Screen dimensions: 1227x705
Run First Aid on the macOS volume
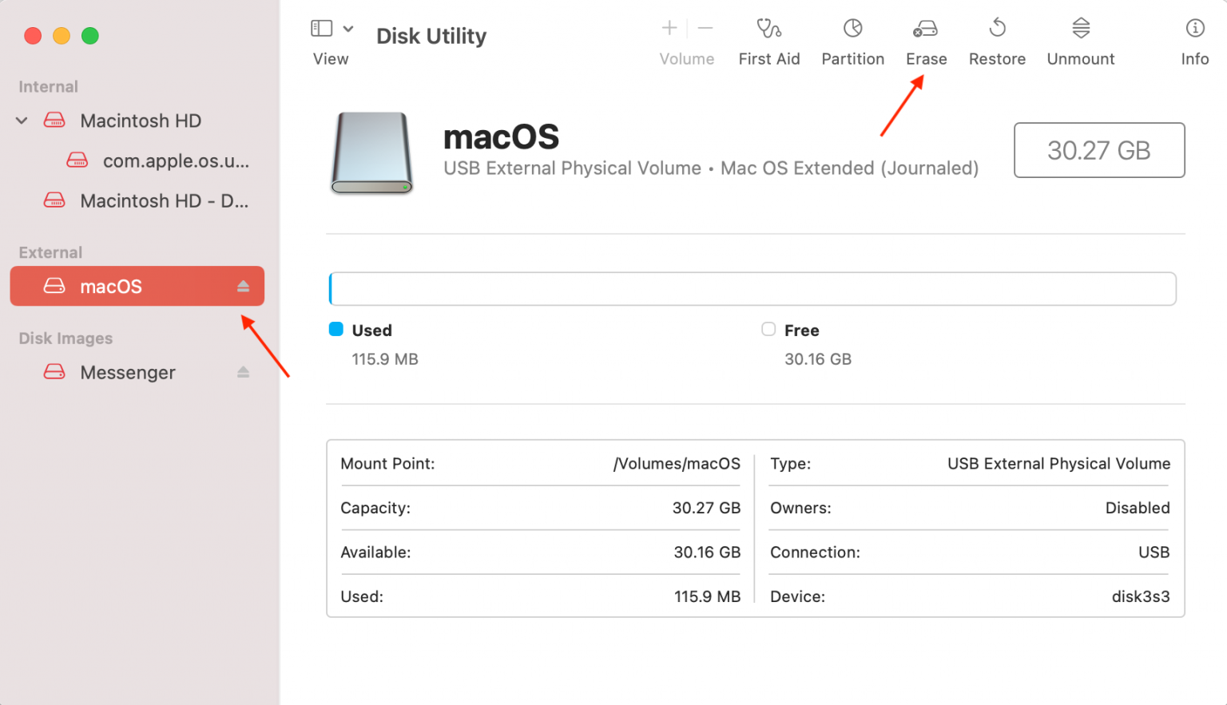[768, 40]
